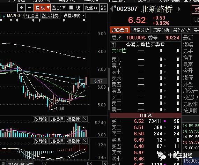Click the question mark help icon

point(113,45)
